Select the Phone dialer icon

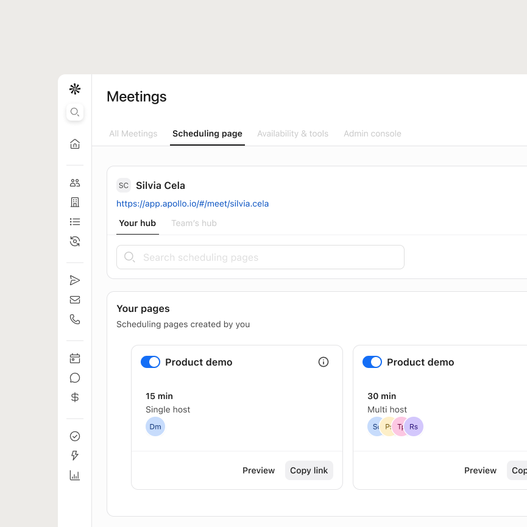click(x=74, y=319)
